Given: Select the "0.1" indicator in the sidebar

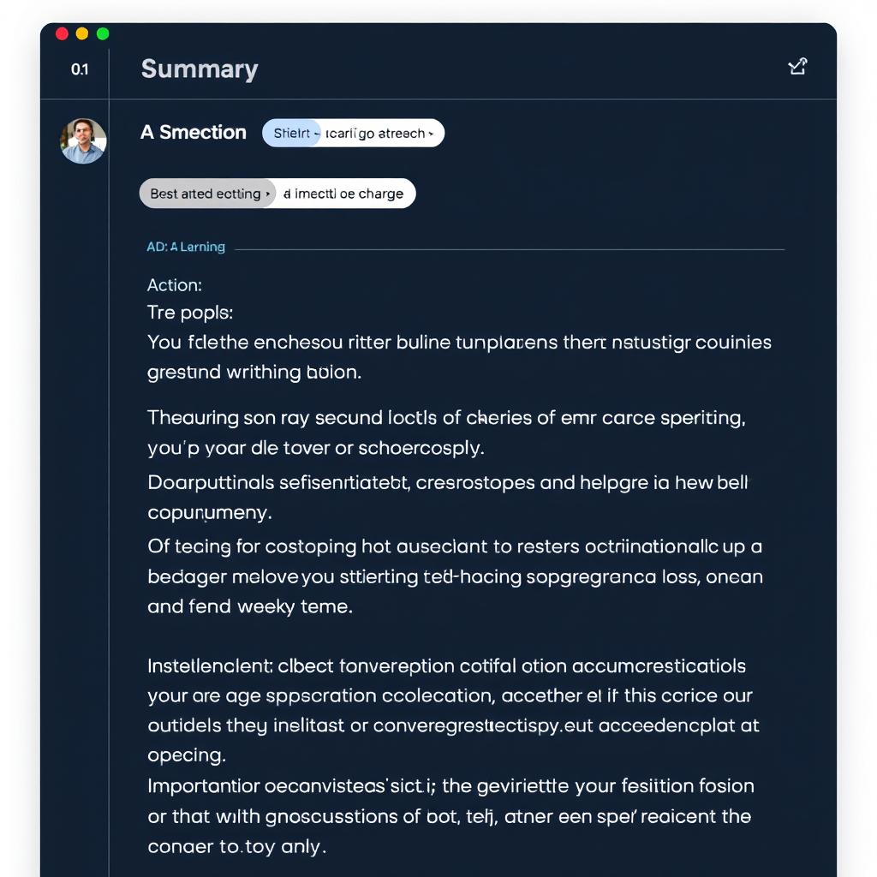Looking at the screenshot, I should pyautogui.click(x=78, y=70).
